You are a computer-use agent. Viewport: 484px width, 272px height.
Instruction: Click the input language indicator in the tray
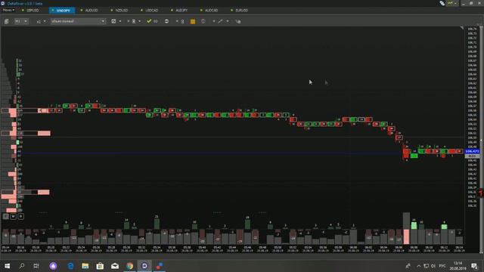442,266
